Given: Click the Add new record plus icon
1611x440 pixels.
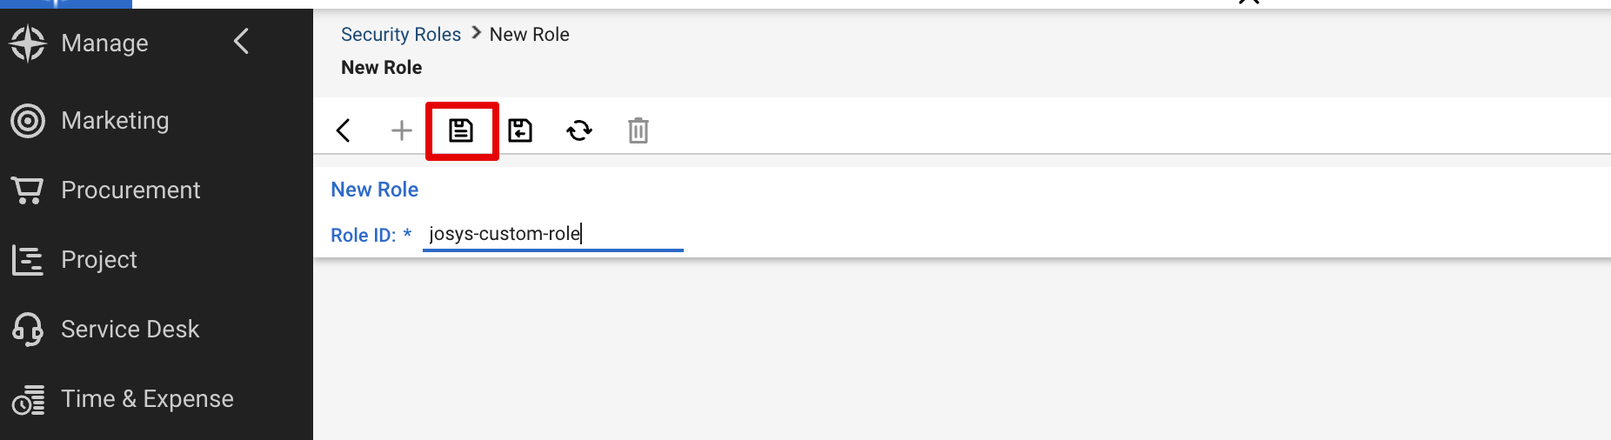Looking at the screenshot, I should [x=401, y=130].
